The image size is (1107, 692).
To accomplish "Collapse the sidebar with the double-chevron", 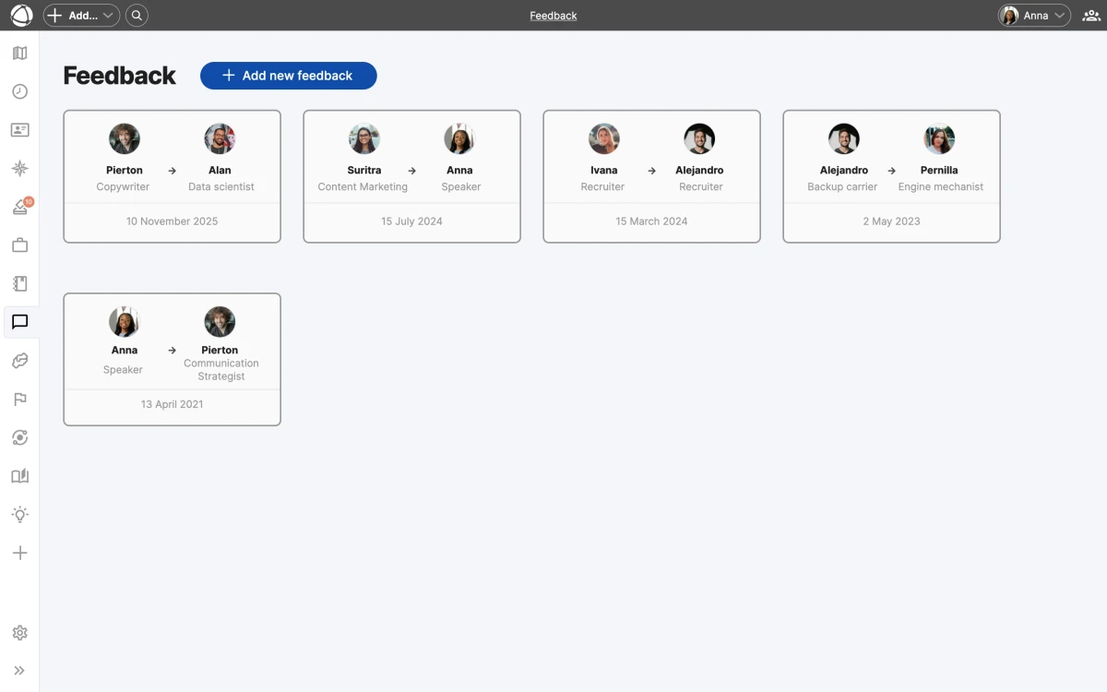I will tap(19, 670).
